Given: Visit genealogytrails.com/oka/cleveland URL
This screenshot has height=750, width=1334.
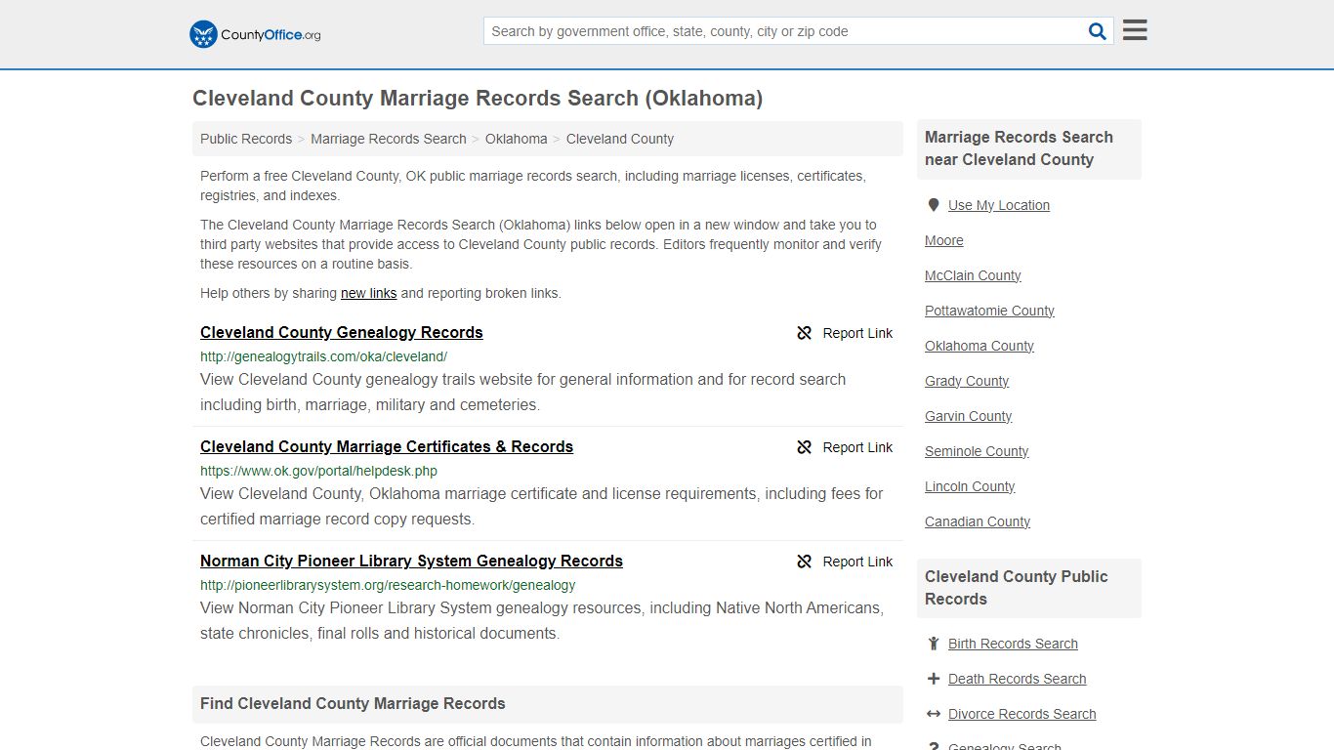Looking at the screenshot, I should coord(324,356).
